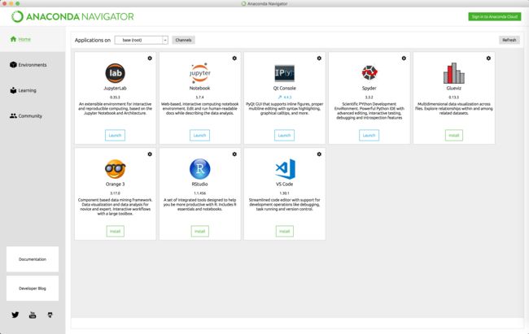Refresh the applications list
The width and height of the screenshot is (529, 334).
pyautogui.click(x=509, y=40)
